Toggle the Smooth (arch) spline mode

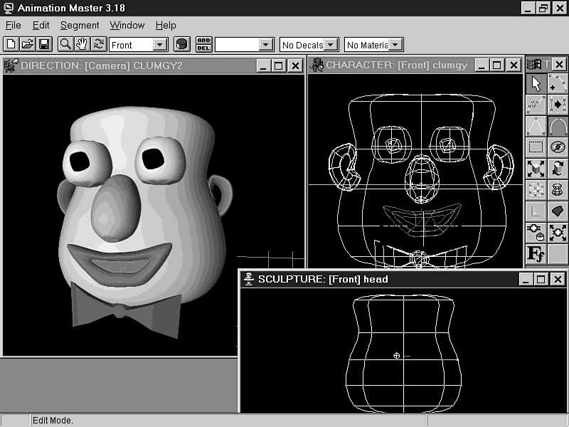pyautogui.click(x=558, y=127)
